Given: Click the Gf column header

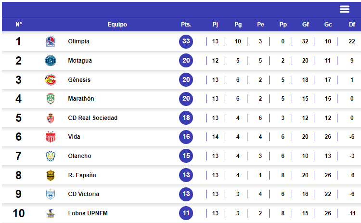Looking at the screenshot, I should click(305, 25).
